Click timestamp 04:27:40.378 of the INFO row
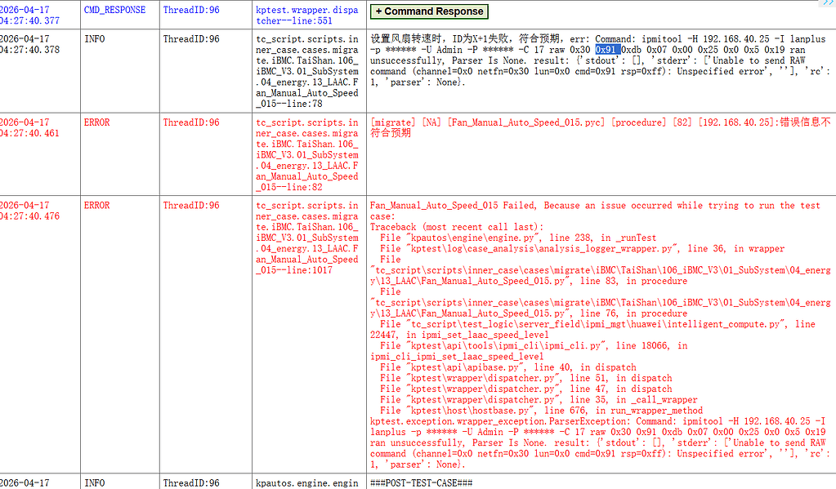The width and height of the screenshot is (836, 489). point(30,50)
